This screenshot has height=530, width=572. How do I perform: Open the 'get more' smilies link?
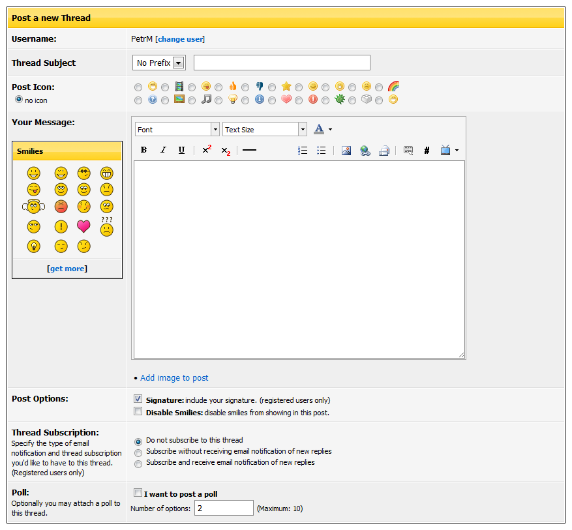click(x=67, y=269)
